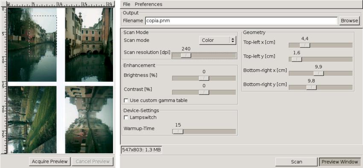The width and height of the screenshot is (363, 168).
Task: Click the Scan resolution value 240
Action: tap(186, 49)
